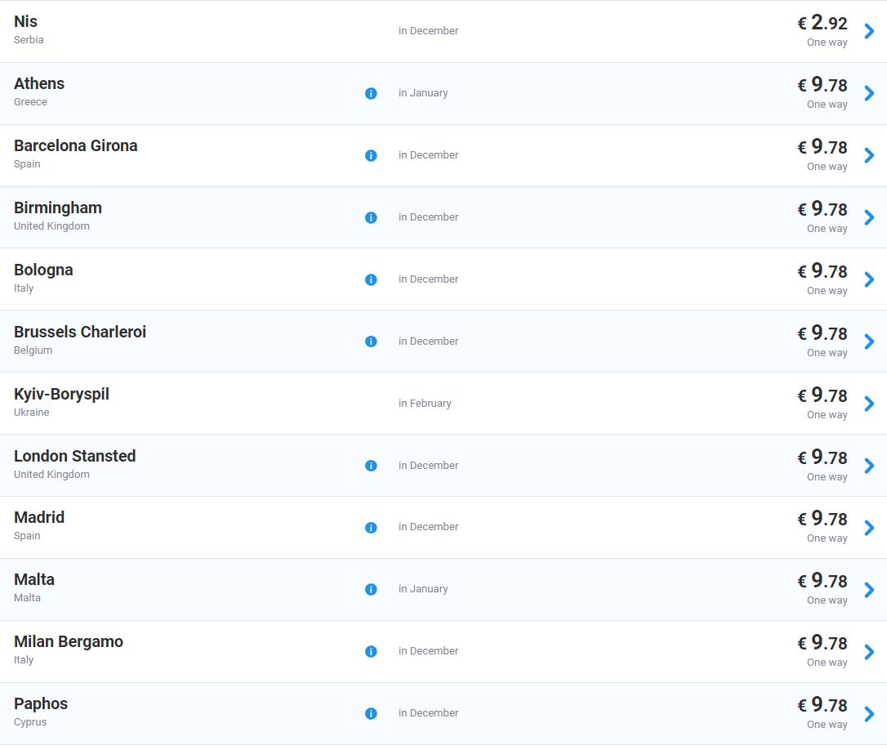This screenshot has height=750, width=887.
Task: Click the info icon in the Athens row
Action: coord(371,93)
